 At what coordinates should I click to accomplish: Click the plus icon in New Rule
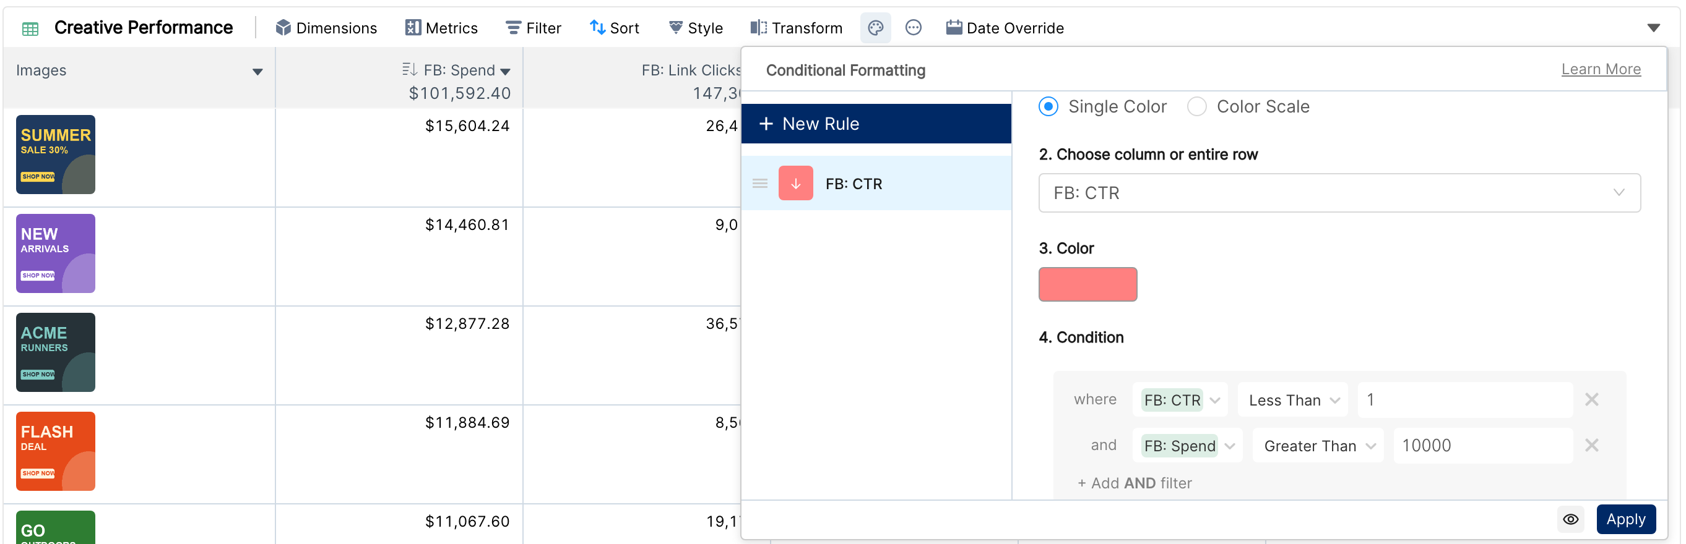coord(766,124)
